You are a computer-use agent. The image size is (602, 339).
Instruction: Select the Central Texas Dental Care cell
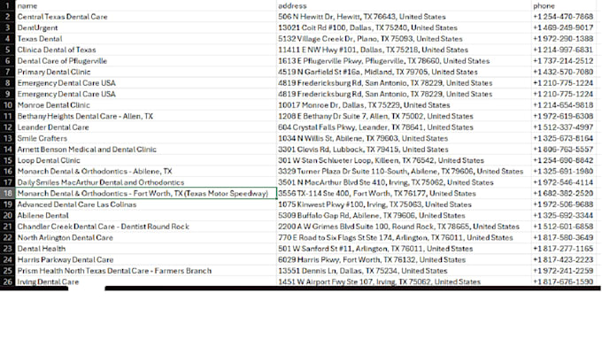(145, 17)
